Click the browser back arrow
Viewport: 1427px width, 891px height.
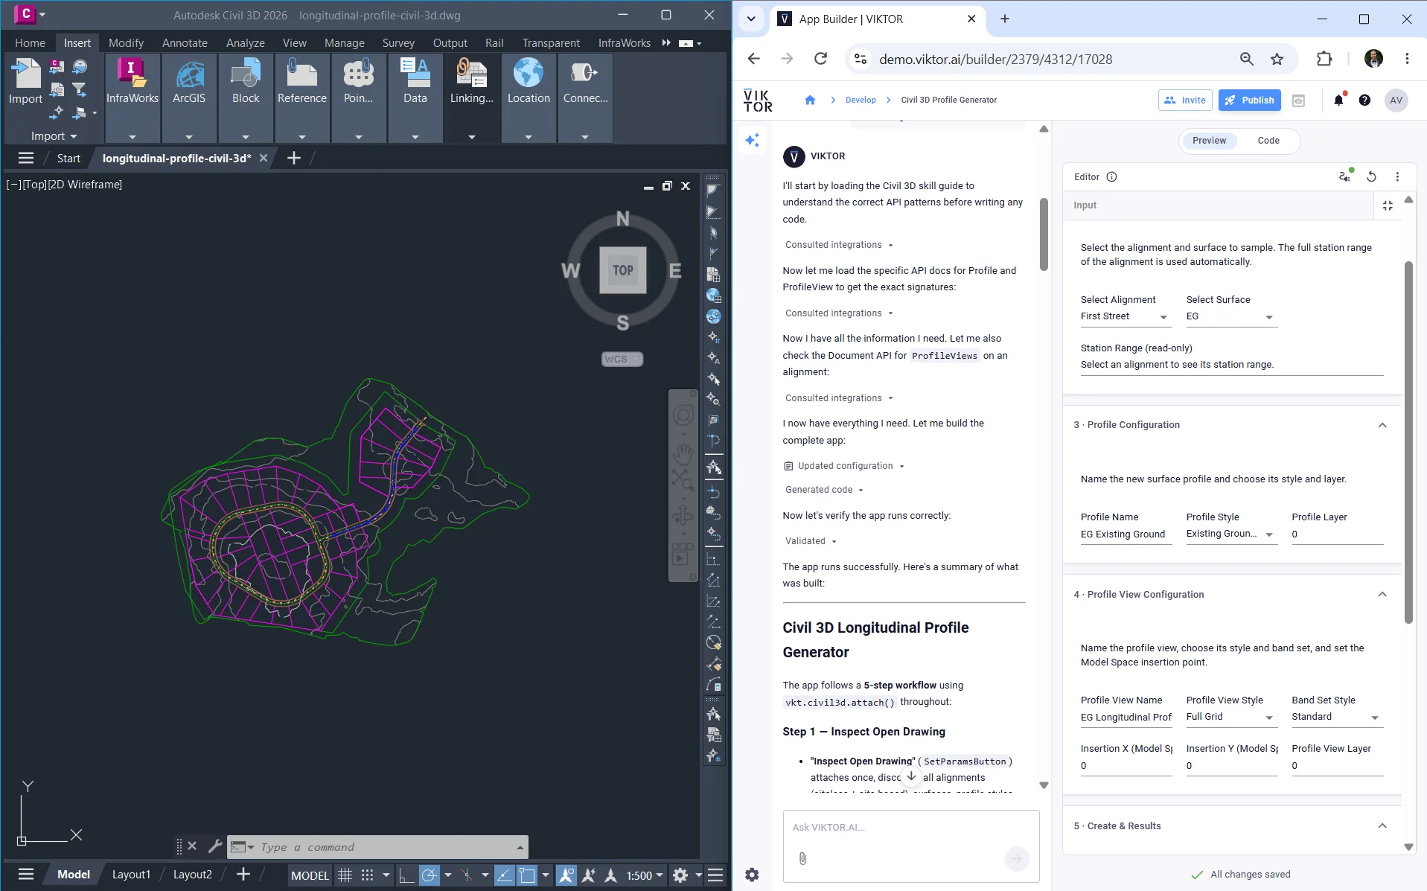tap(753, 59)
